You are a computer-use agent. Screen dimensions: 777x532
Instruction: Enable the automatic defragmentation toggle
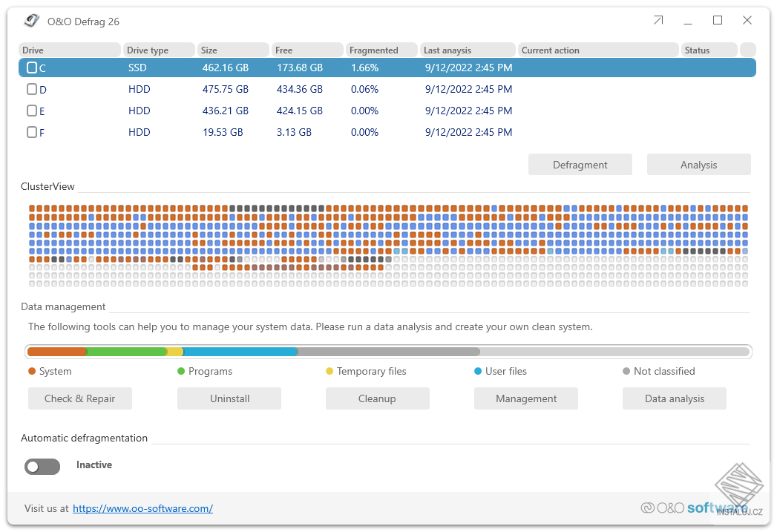point(42,466)
